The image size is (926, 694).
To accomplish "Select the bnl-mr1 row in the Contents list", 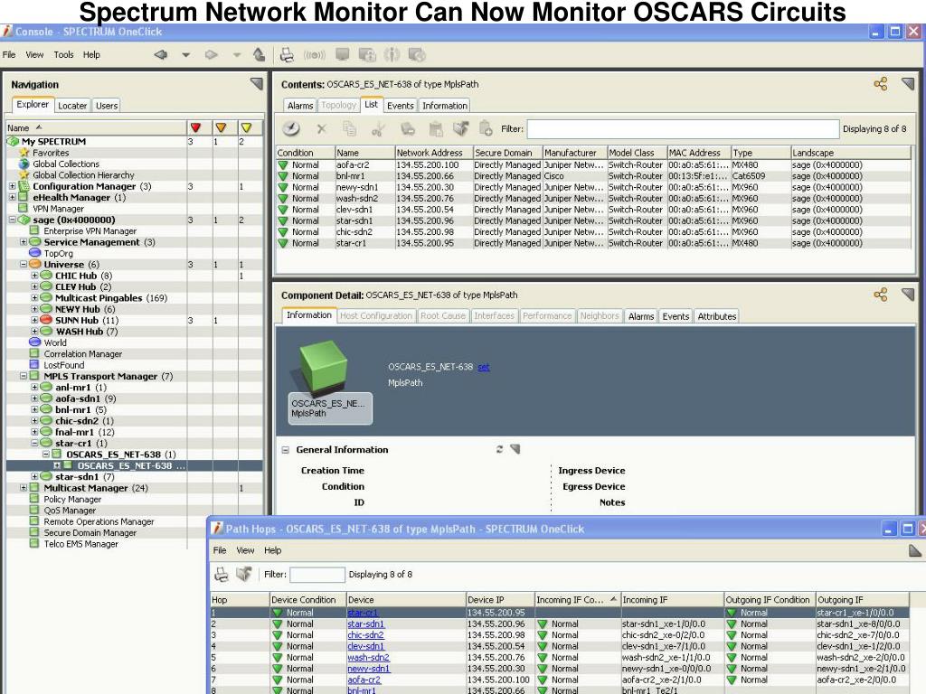I will (593, 176).
